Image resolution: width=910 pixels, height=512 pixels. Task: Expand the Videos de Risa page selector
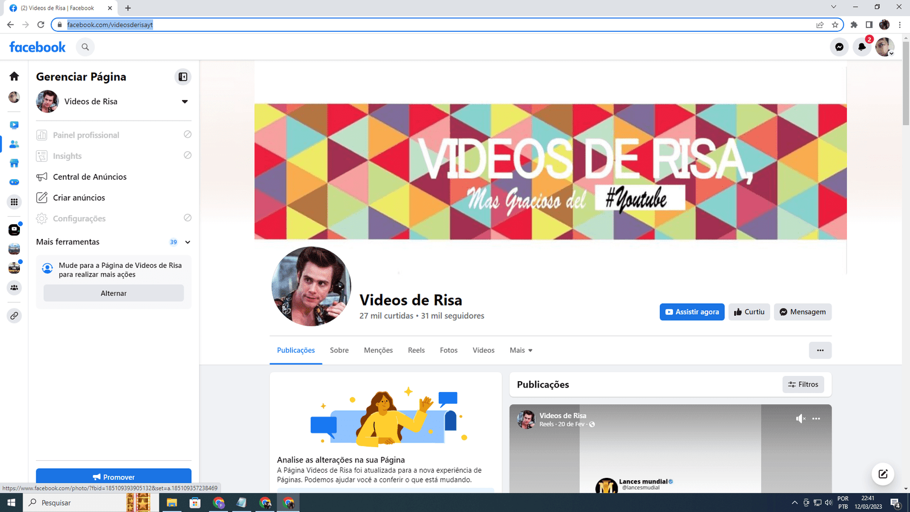click(x=185, y=102)
